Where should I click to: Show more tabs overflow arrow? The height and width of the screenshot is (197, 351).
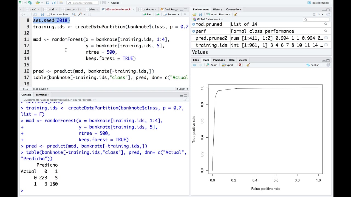click(x=176, y=10)
